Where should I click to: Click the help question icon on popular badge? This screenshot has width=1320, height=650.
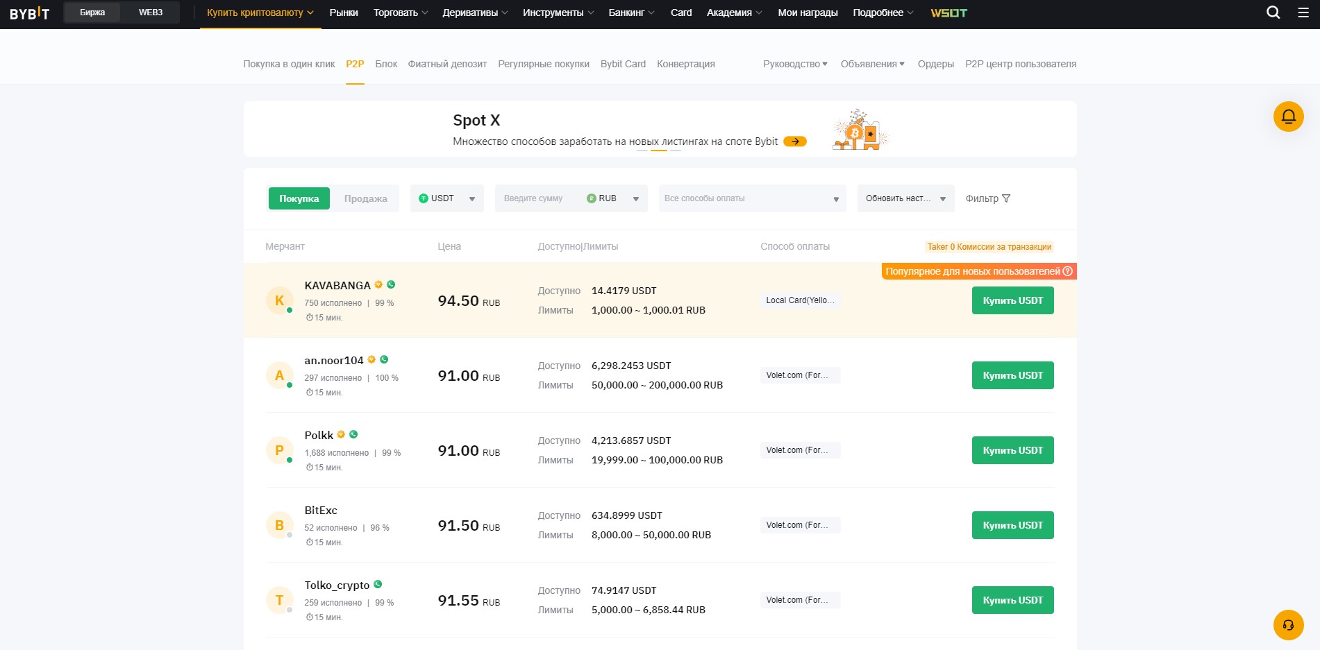(1068, 271)
